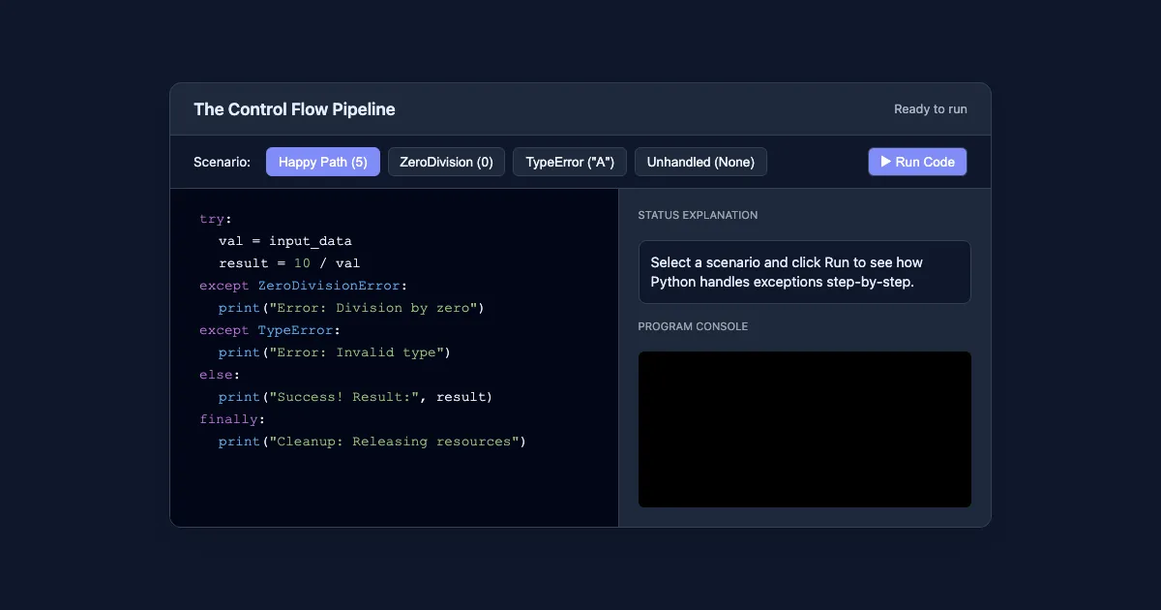Image resolution: width=1161 pixels, height=610 pixels.
Task: Click the "result = 10 / val" line
Action: click(x=289, y=263)
